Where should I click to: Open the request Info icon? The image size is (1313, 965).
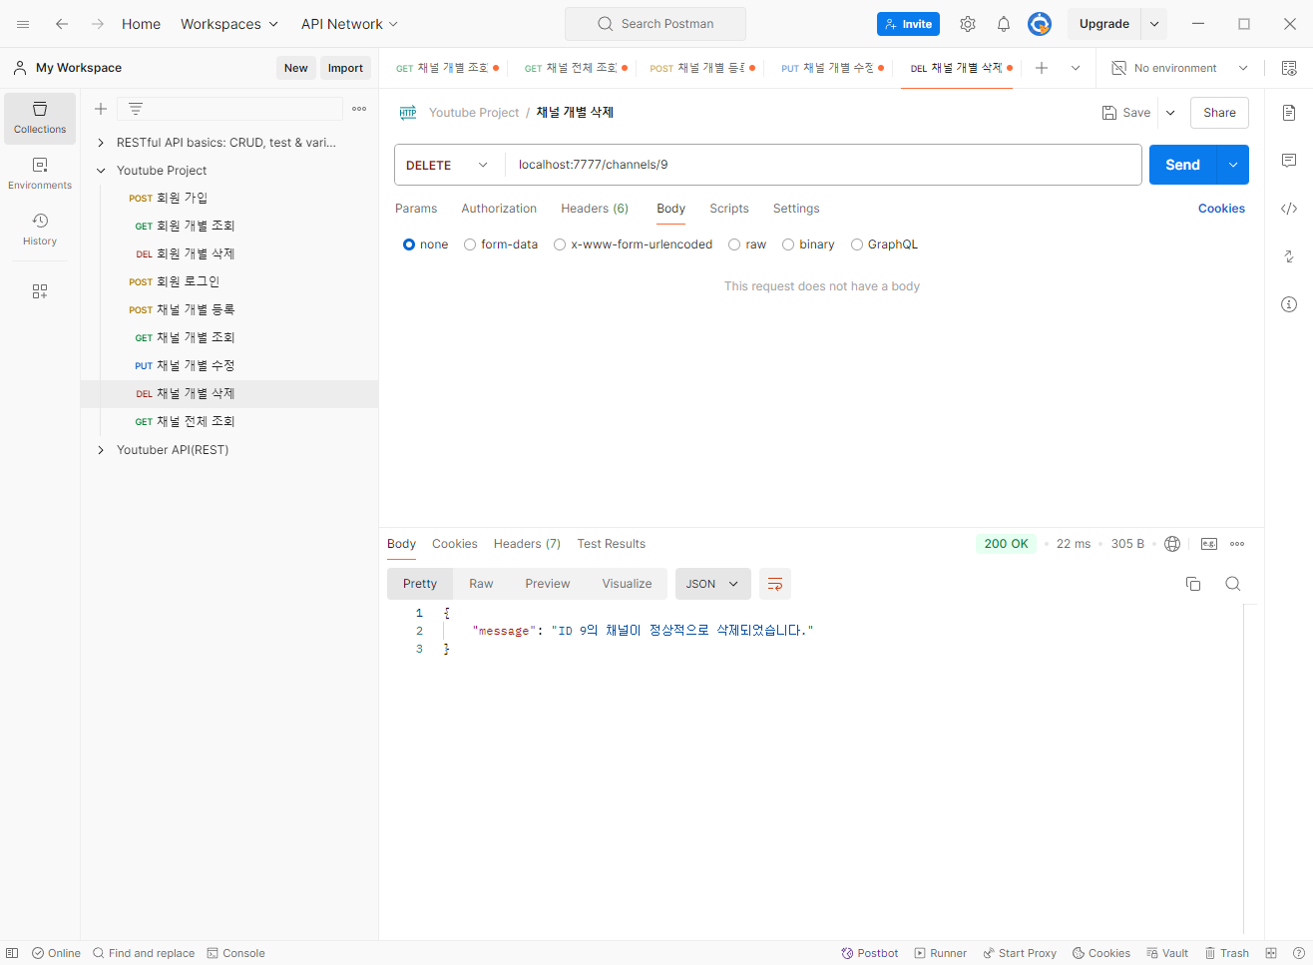click(1289, 304)
